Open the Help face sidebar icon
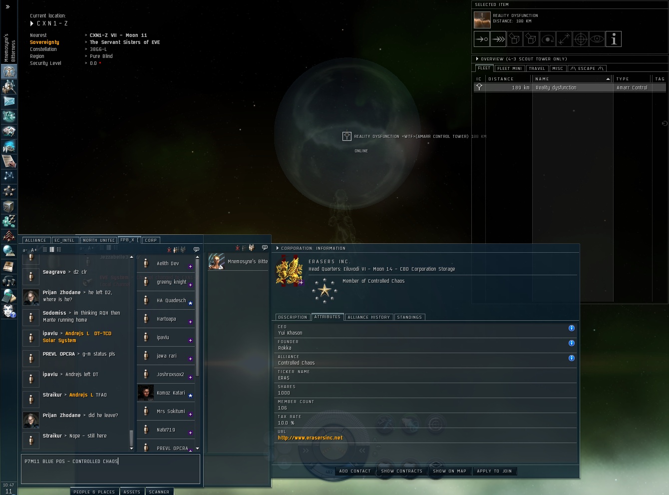This screenshot has height=495, width=669. point(9,311)
